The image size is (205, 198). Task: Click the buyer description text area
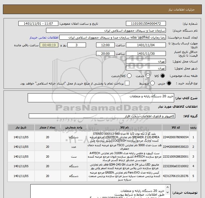click(x=100, y=191)
